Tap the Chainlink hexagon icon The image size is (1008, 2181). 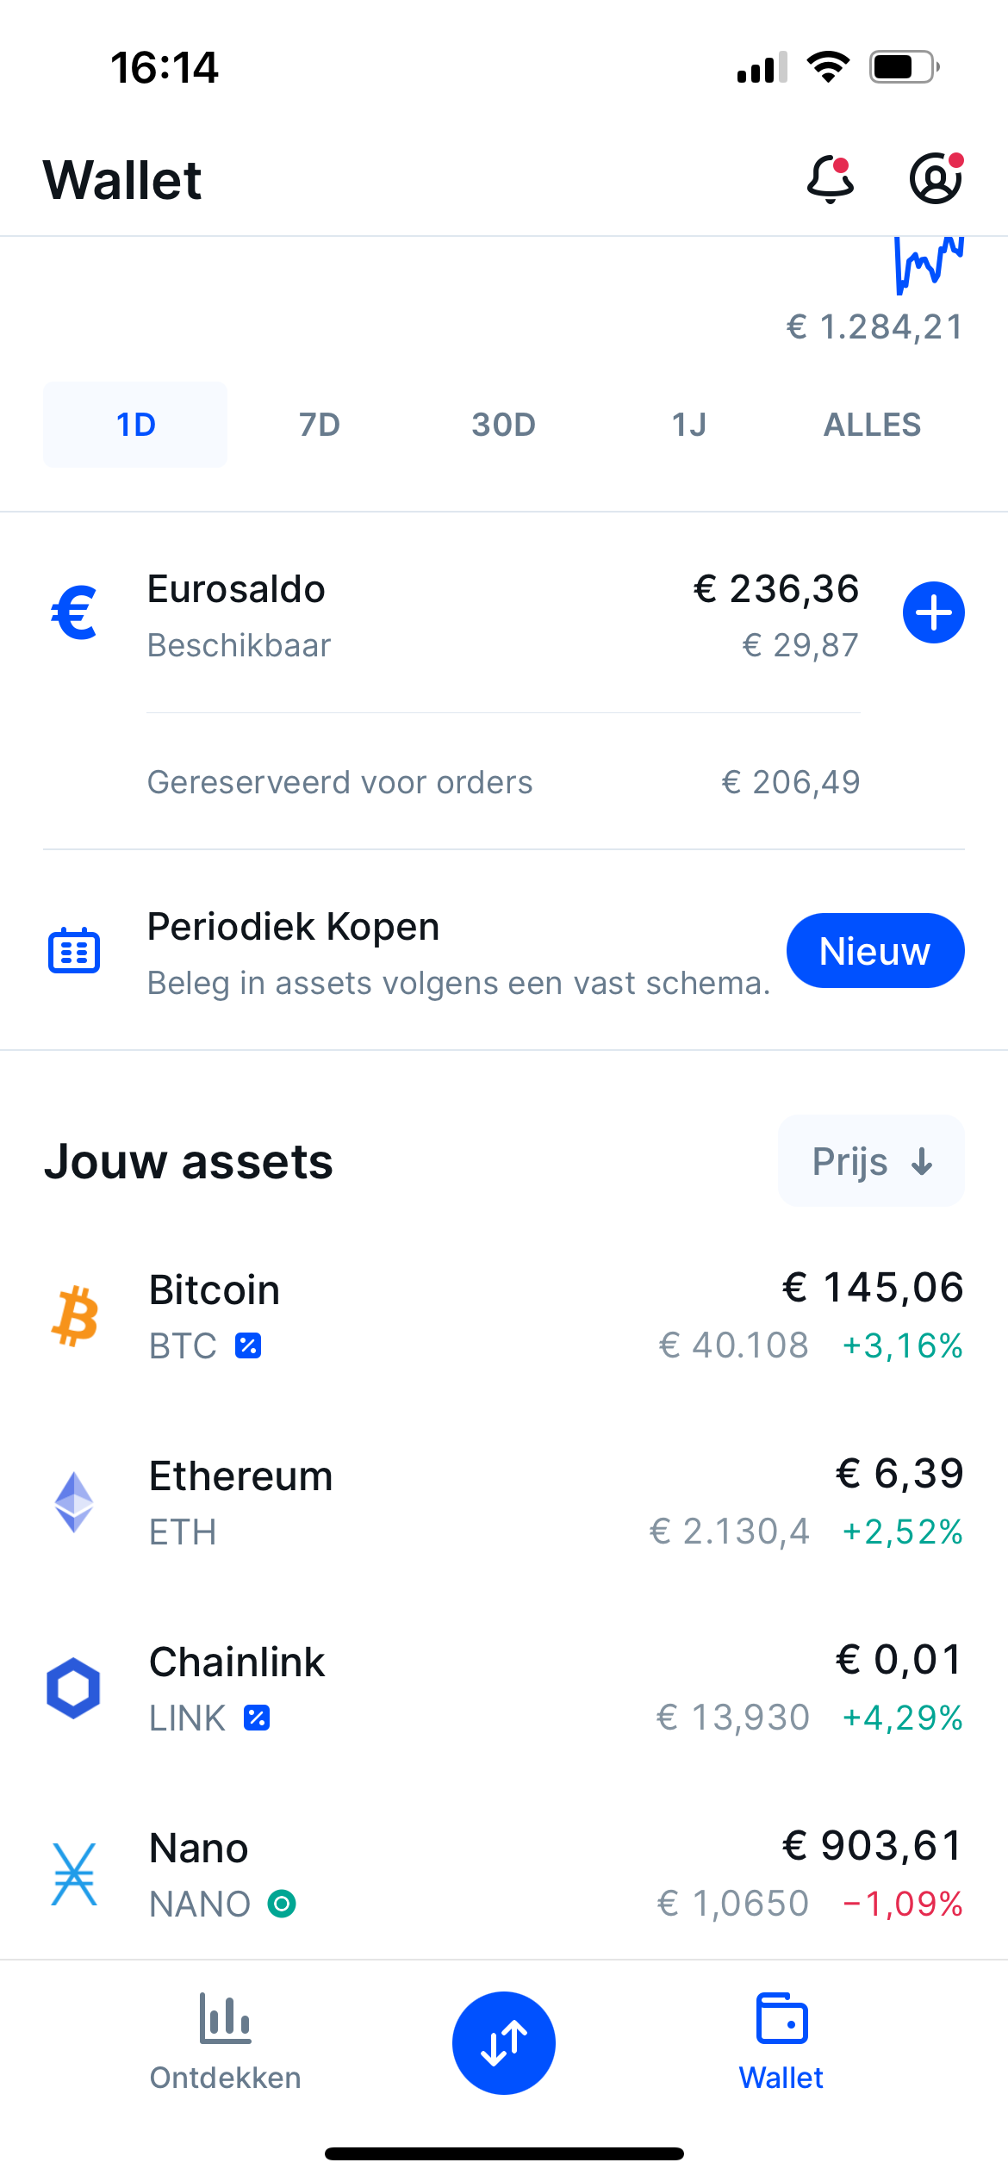(x=73, y=1688)
